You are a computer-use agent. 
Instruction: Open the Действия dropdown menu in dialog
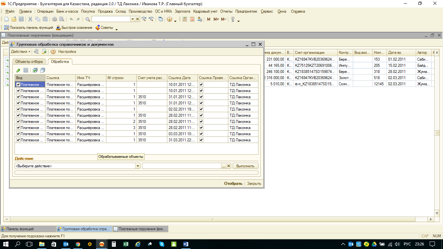click(x=20, y=52)
